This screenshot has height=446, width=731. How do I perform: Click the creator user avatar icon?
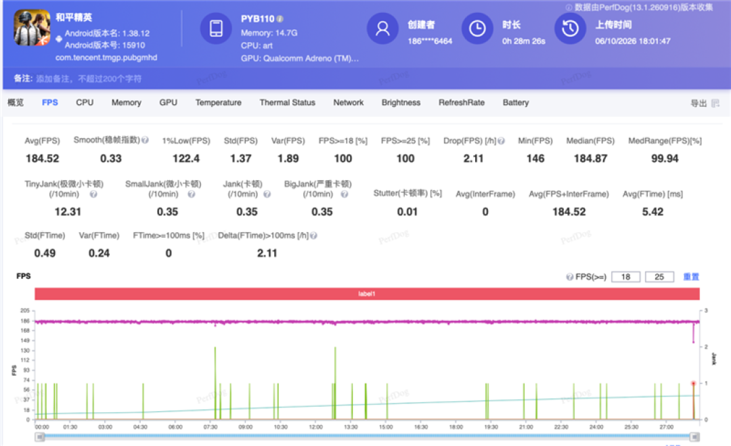click(382, 28)
